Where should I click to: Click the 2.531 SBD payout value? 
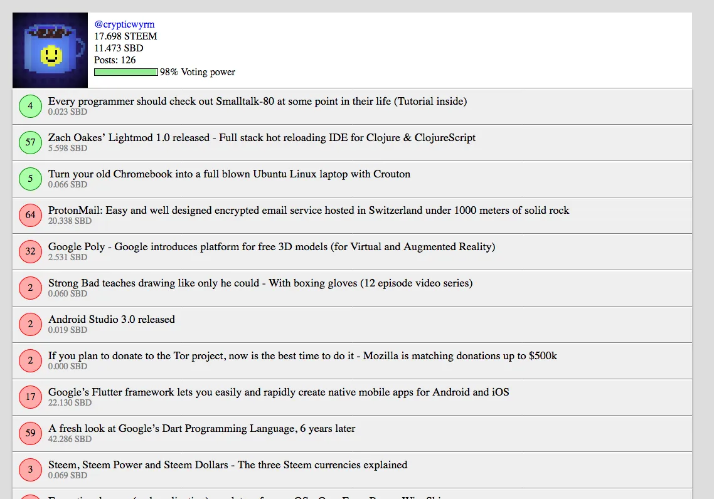click(68, 257)
